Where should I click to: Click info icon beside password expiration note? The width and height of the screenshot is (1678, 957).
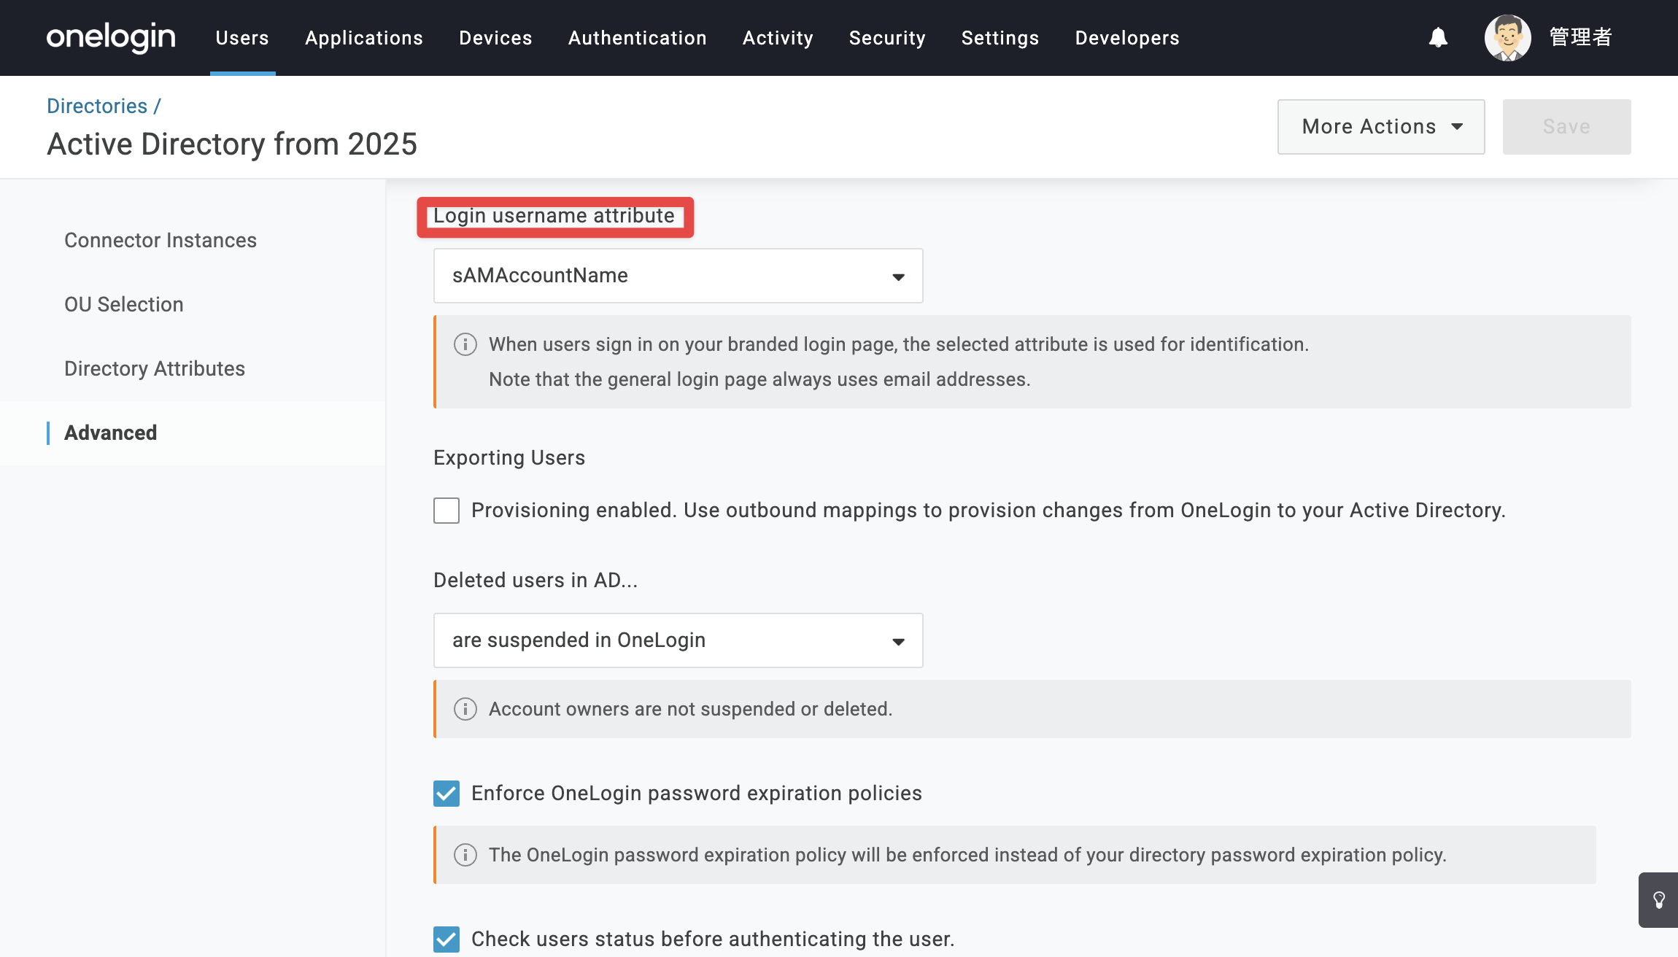coord(465,855)
